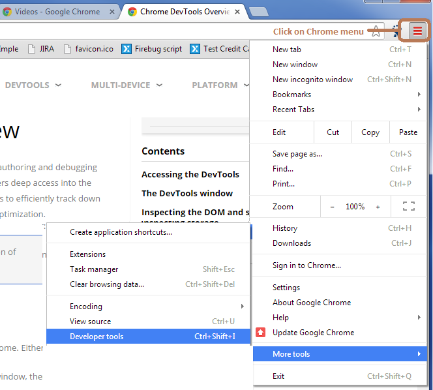The height and width of the screenshot is (390, 433).
Task: Open the favicon.ico bookmark
Action: click(89, 49)
